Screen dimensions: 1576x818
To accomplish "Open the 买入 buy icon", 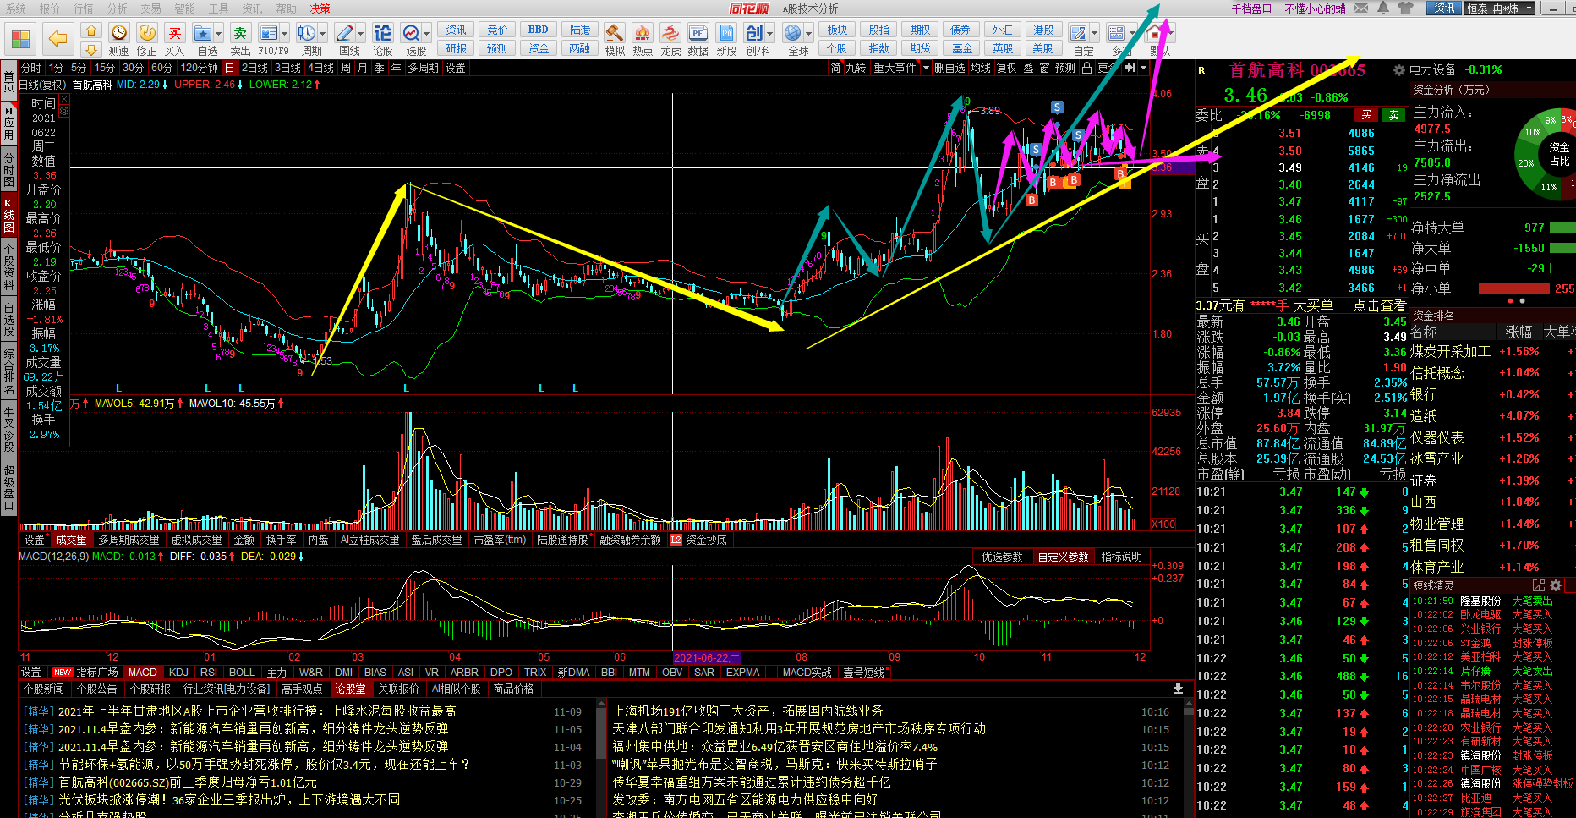I will click(x=174, y=34).
